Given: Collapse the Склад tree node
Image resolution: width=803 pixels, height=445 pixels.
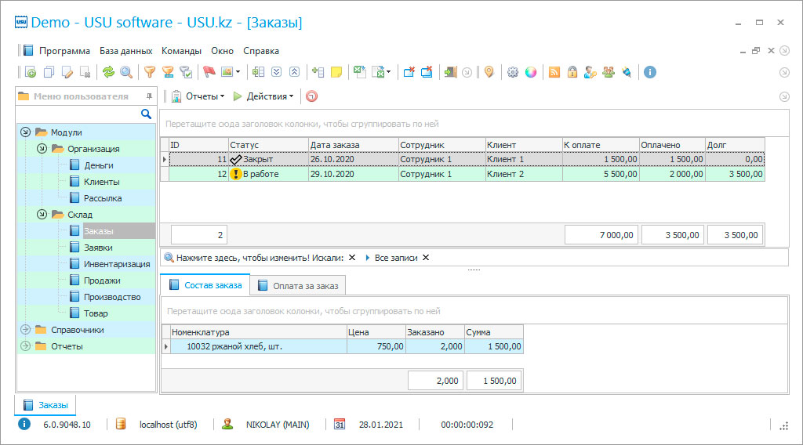Looking at the screenshot, I should point(42,215).
